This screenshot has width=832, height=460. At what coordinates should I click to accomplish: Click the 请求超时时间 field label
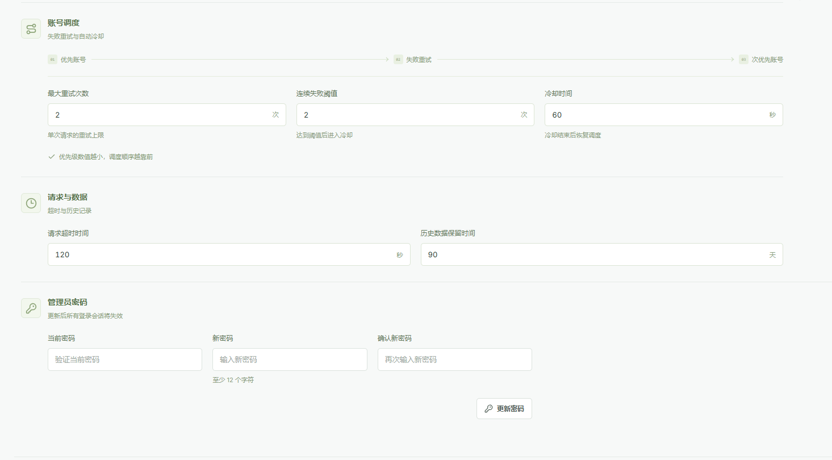click(x=68, y=233)
